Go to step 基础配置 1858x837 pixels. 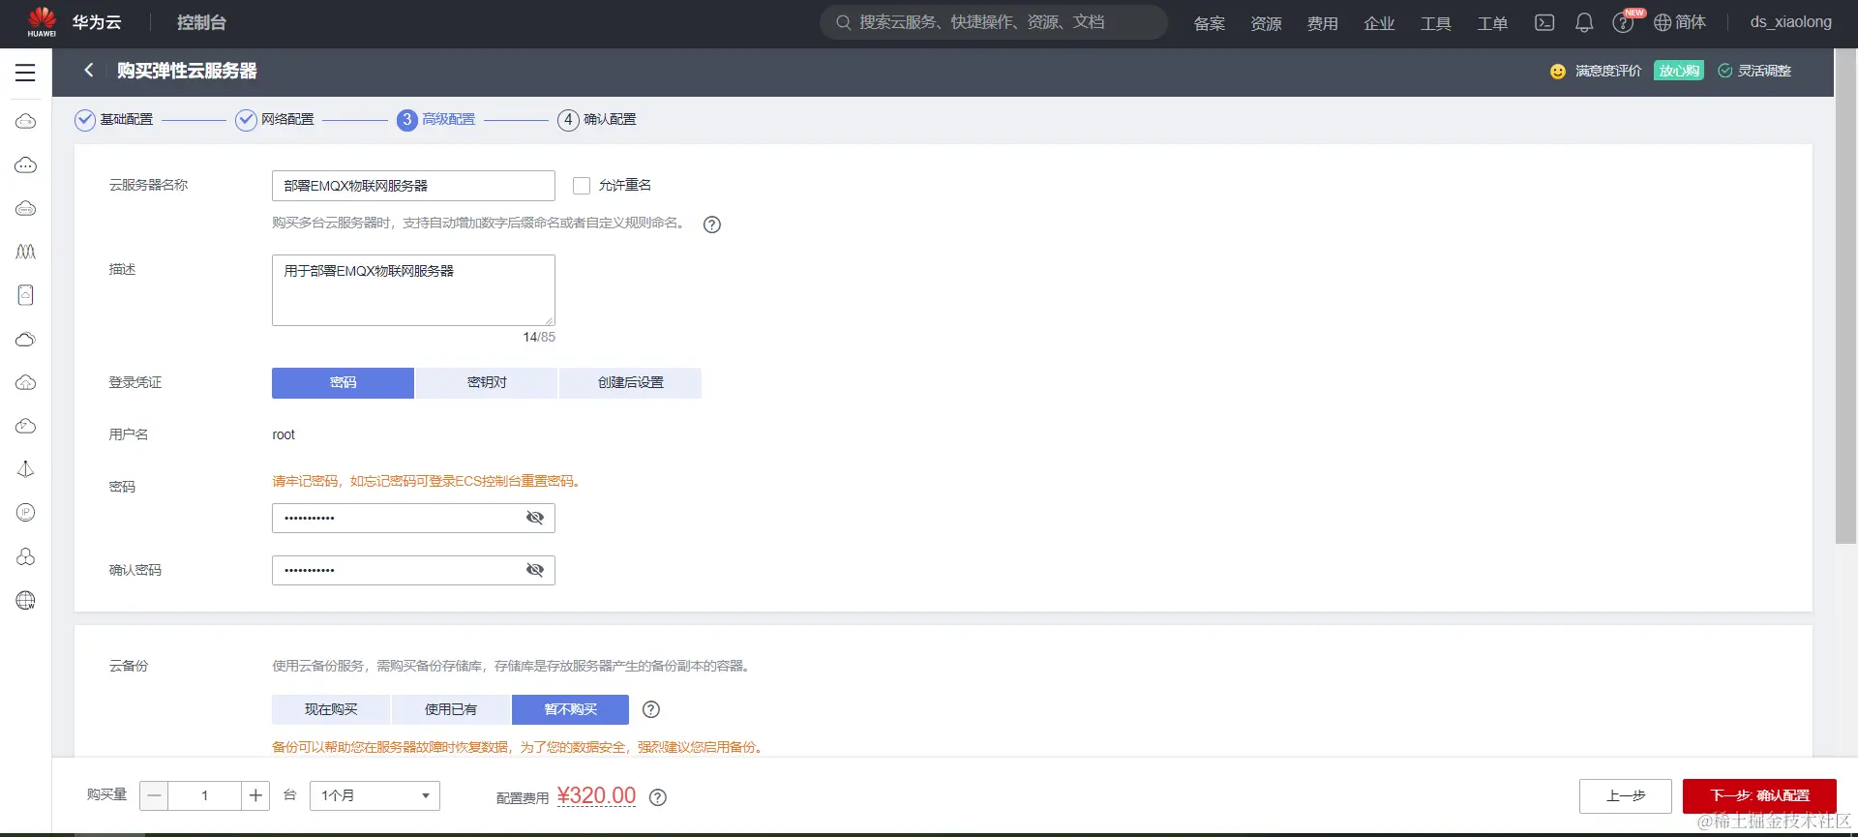114,119
